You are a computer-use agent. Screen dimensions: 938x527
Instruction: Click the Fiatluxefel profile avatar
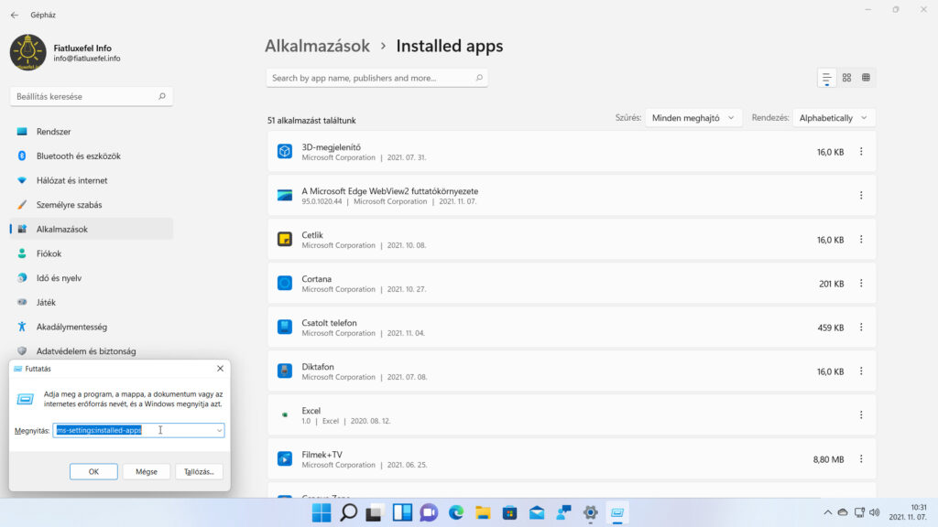(x=28, y=52)
